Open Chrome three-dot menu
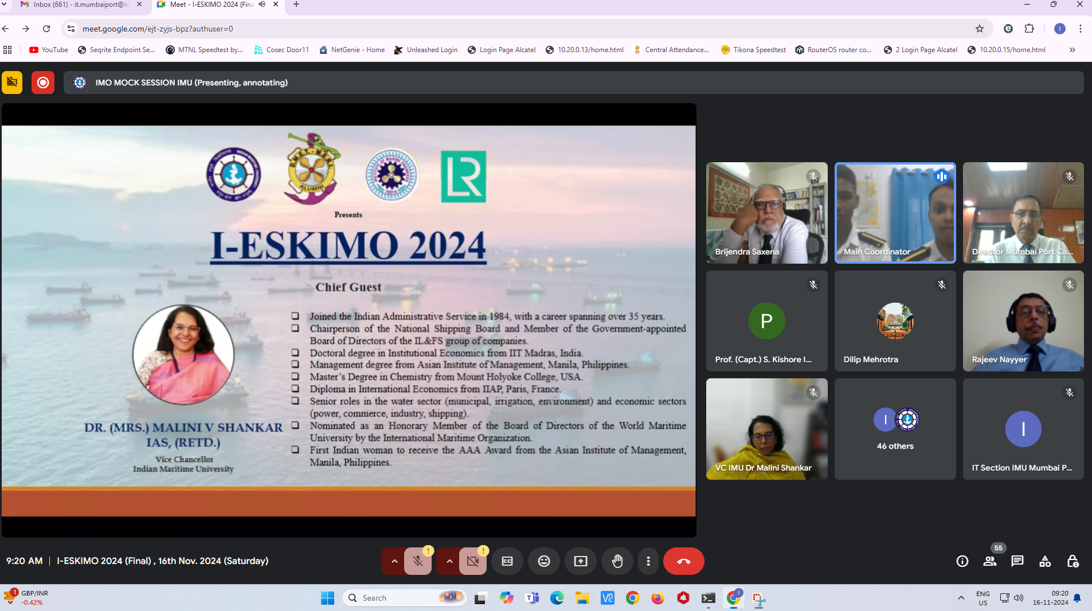The image size is (1092, 611). [1081, 29]
